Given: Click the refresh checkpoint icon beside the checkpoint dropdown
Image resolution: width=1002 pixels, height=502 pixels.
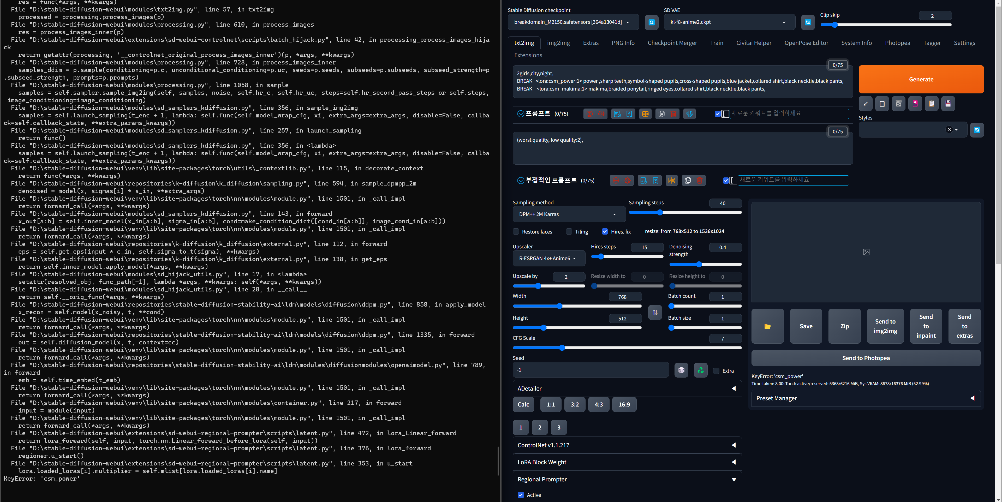Looking at the screenshot, I should coord(652,22).
